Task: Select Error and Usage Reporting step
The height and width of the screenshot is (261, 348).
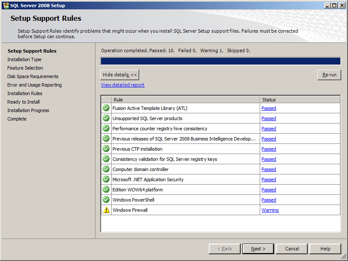Action: coord(34,85)
